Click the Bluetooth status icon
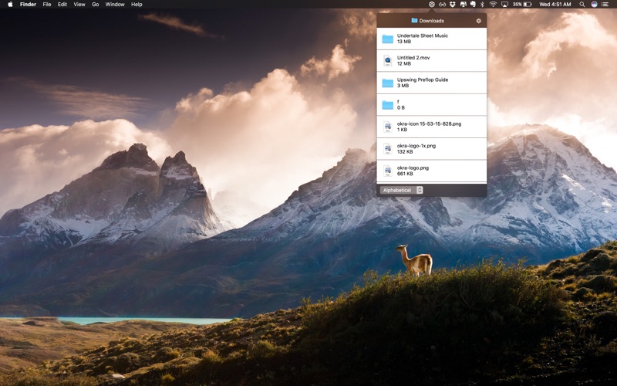This screenshot has height=386, width=617. pos(482,5)
